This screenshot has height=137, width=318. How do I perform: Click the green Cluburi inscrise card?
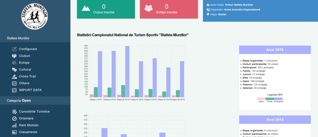click(x=106, y=9)
